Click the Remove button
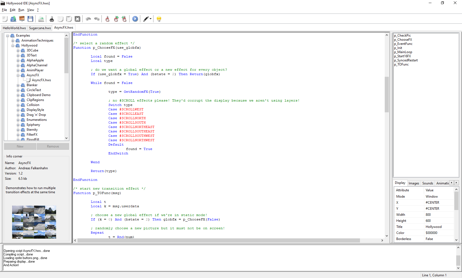This screenshot has width=462, height=278. point(53,146)
